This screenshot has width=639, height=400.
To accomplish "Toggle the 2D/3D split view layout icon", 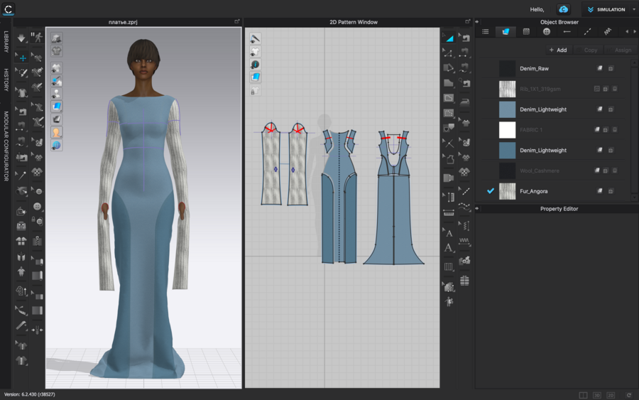I will pyautogui.click(x=583, y=394).
